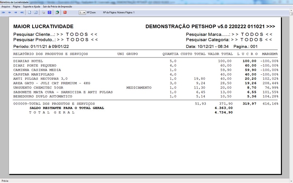
Task: Click the Nº da Página toolbar label
Action: coord(119,12)
